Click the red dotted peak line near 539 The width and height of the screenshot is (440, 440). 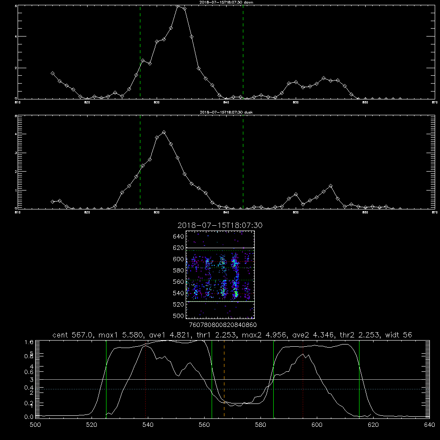click(145, 380)
